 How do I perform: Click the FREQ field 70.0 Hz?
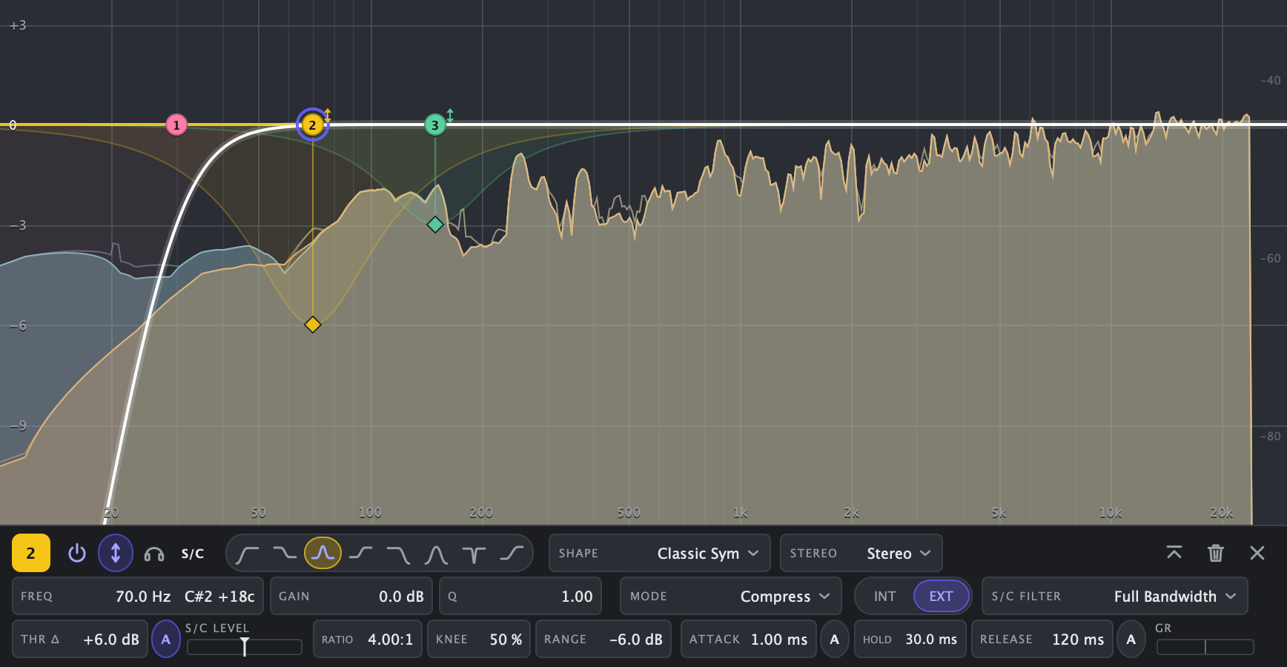coord(138,597)
